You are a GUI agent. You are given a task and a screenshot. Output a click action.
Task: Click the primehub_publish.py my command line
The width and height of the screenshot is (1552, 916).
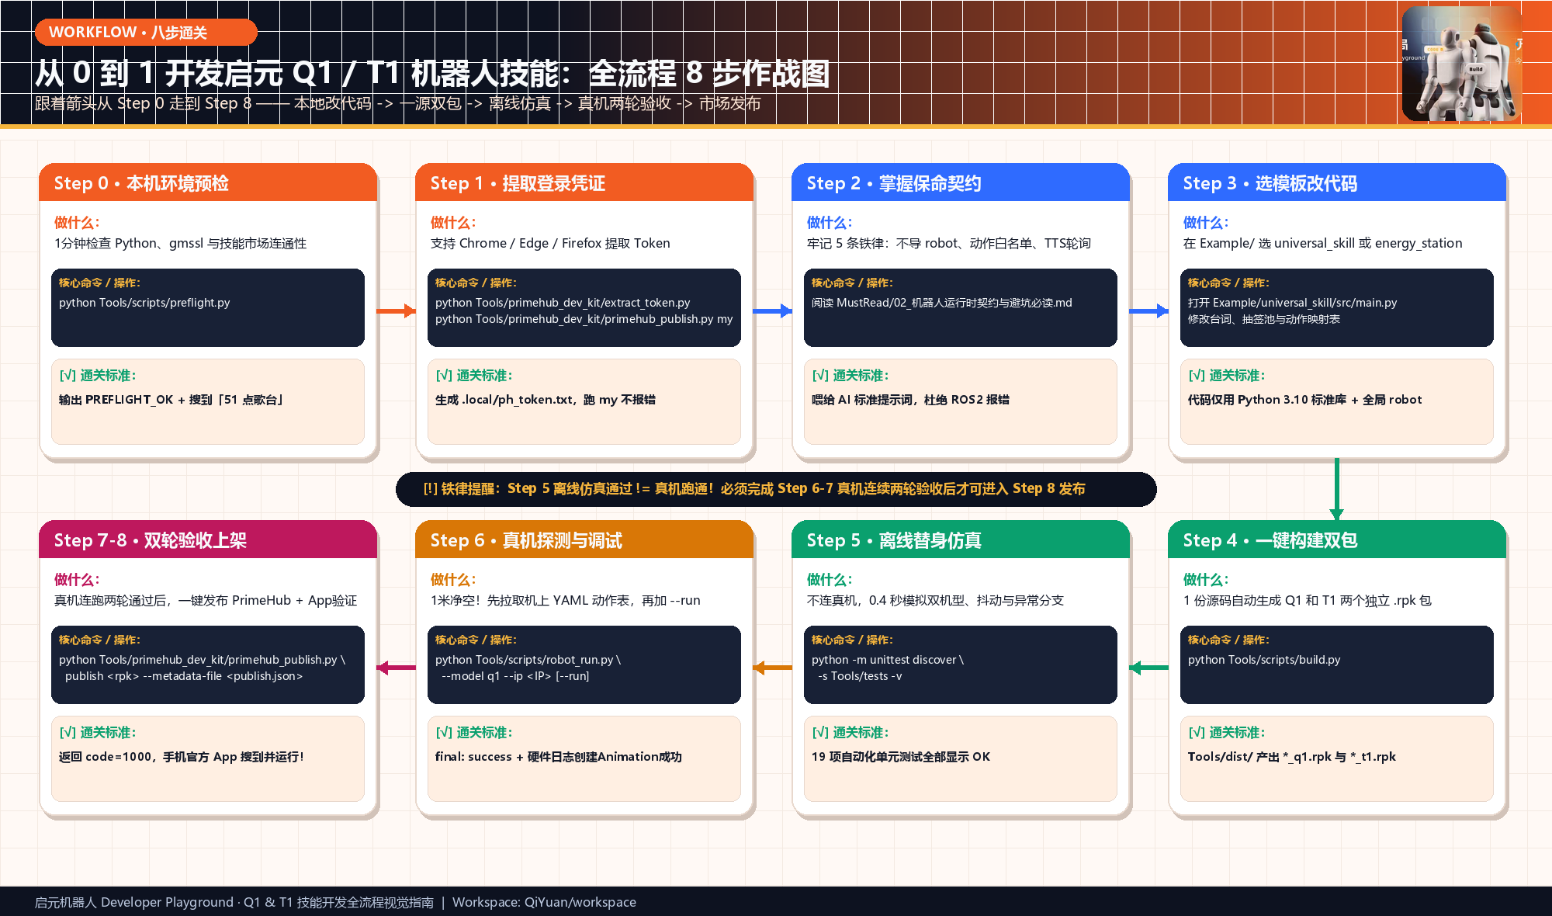pyautogui.click(x=584, y=319)
